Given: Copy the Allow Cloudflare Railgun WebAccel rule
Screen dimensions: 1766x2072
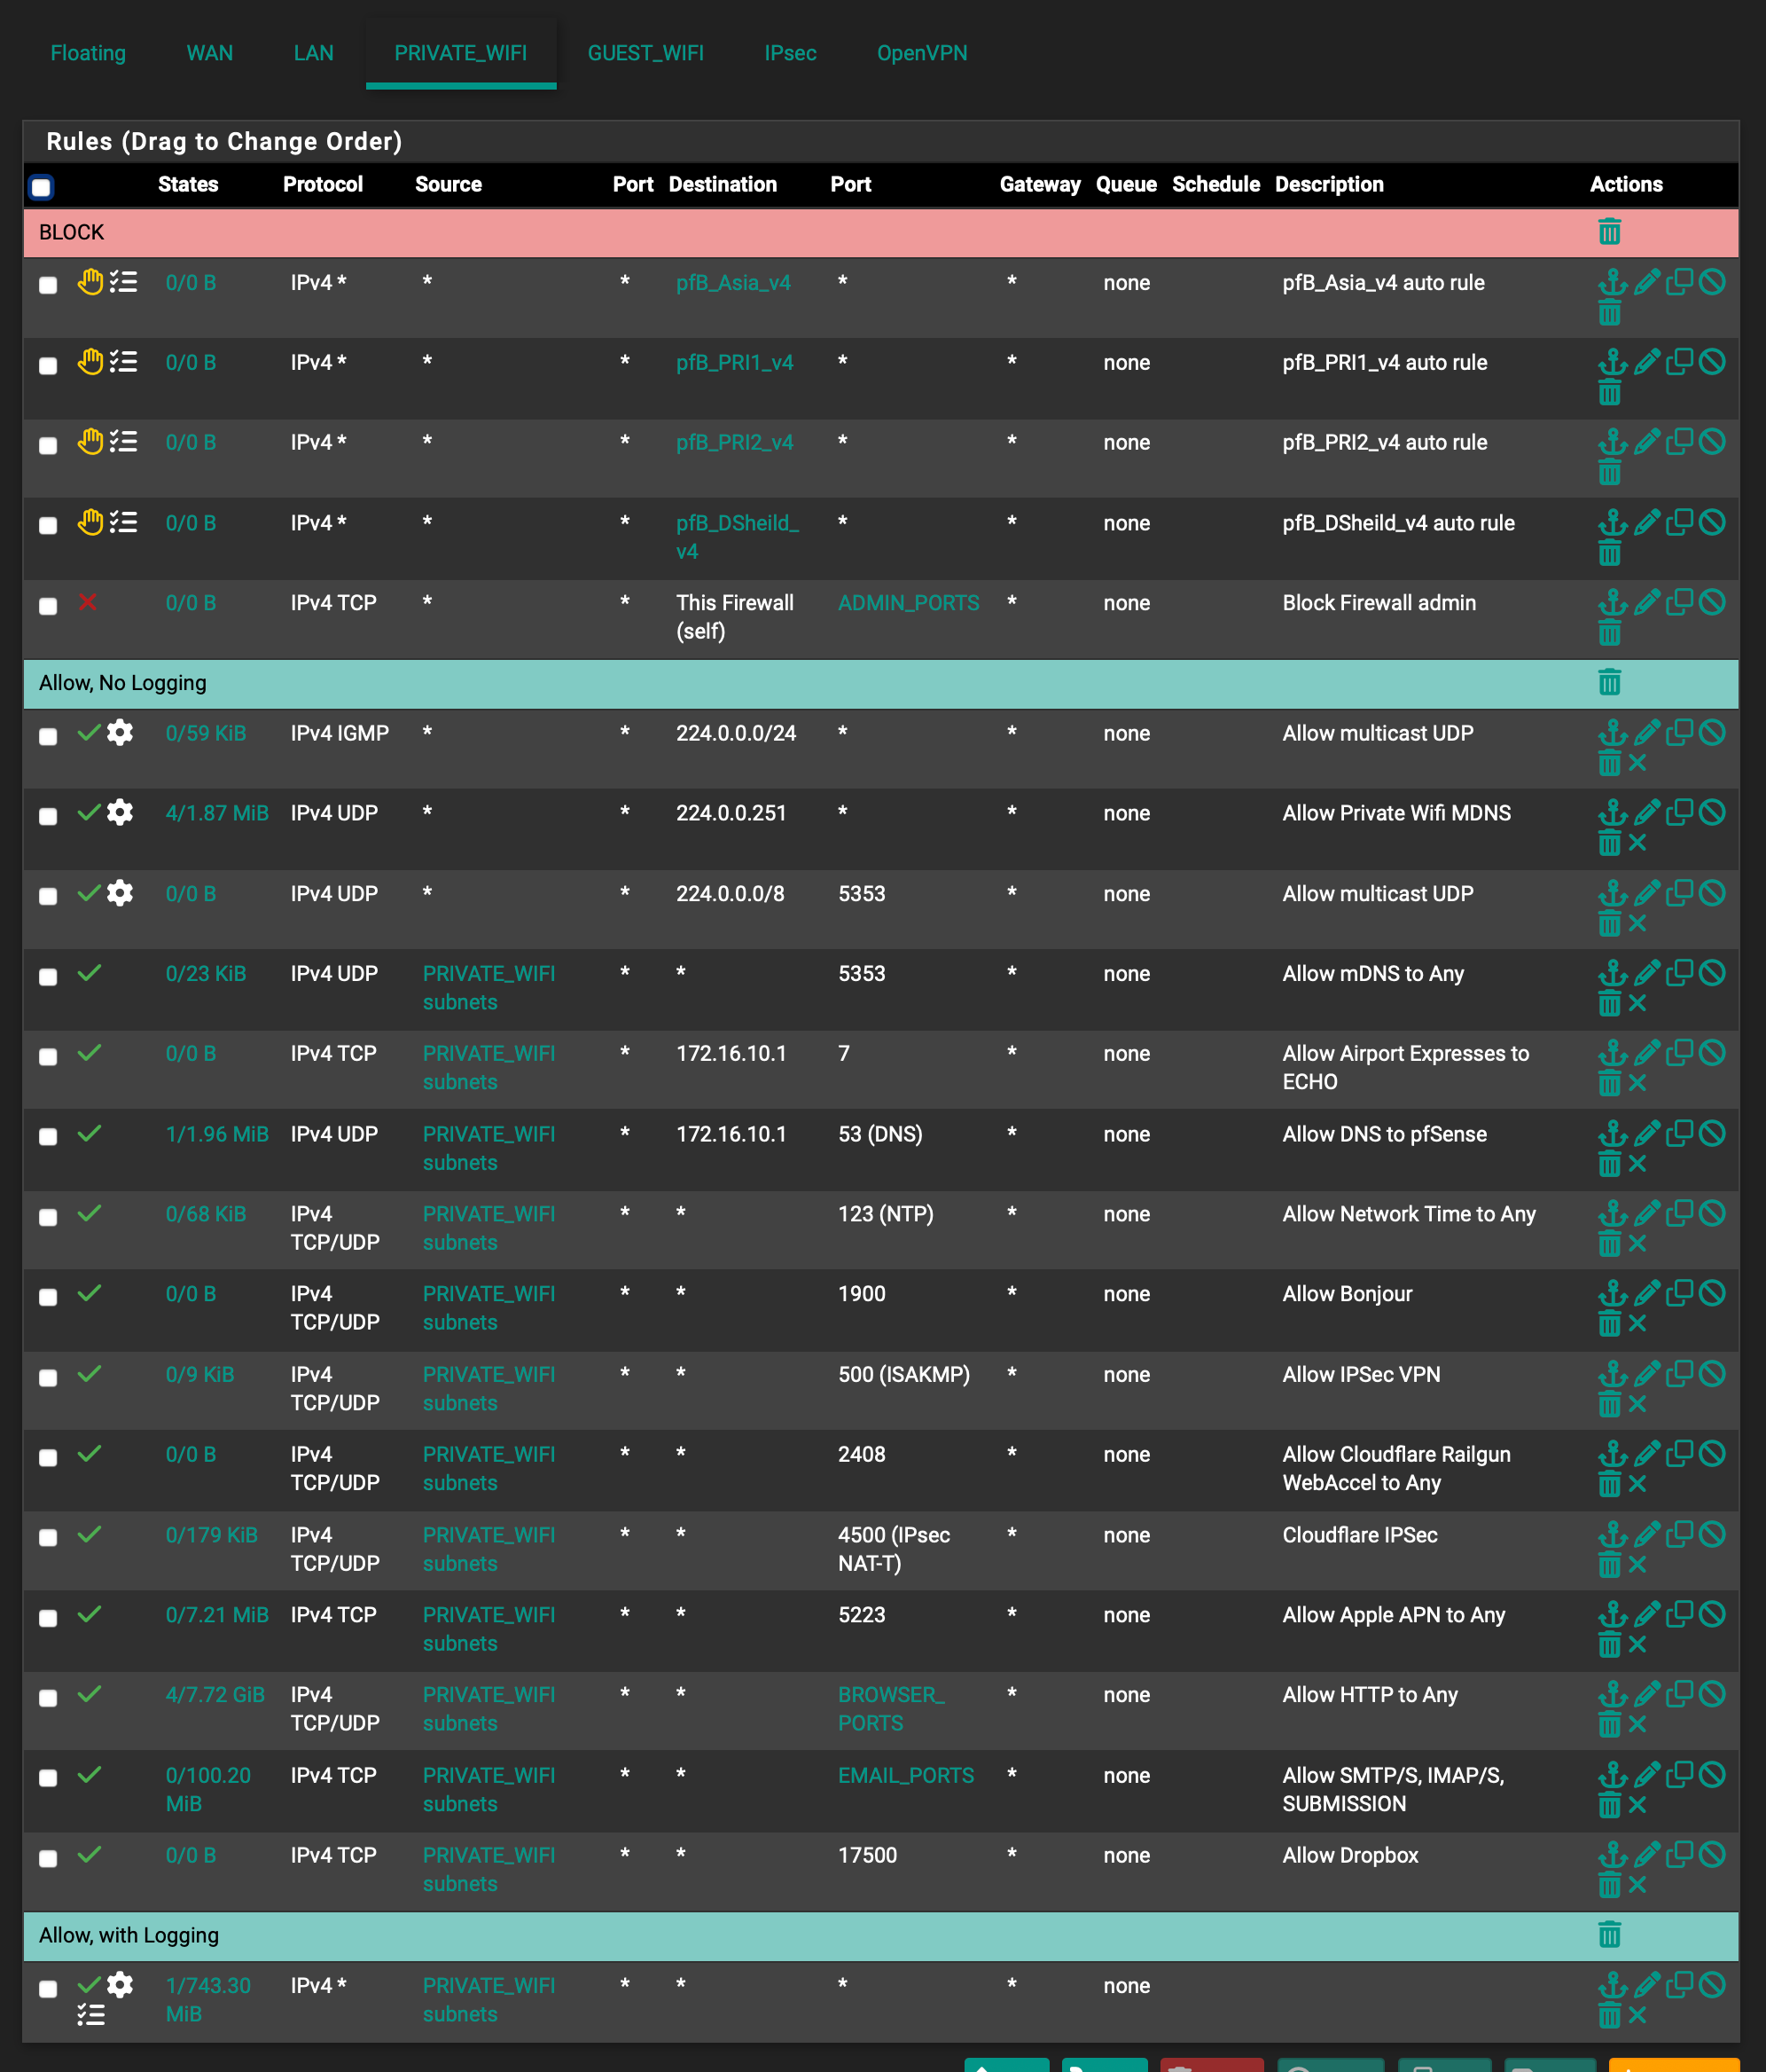Looking at the screenshot, I should pos(1679,1454).
